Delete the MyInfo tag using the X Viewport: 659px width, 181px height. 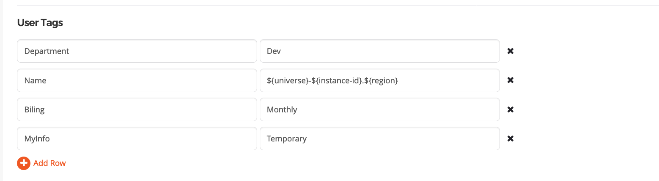pos(511,138)
